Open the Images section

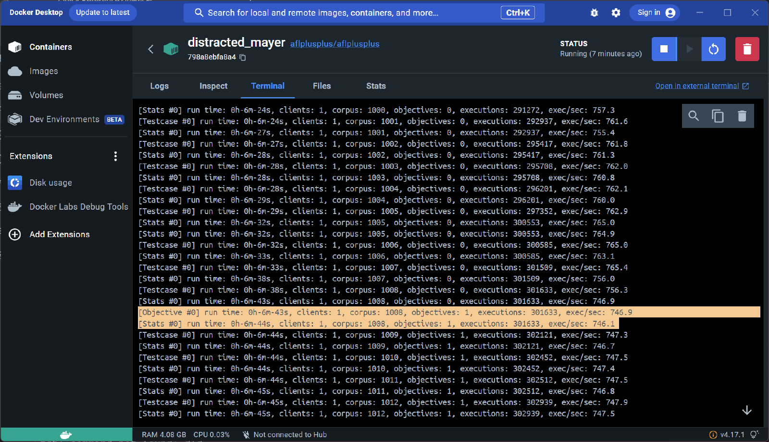pyautogui.click(x=44, y=71)
